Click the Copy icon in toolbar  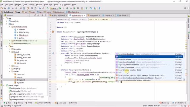[x=24, y=8]
